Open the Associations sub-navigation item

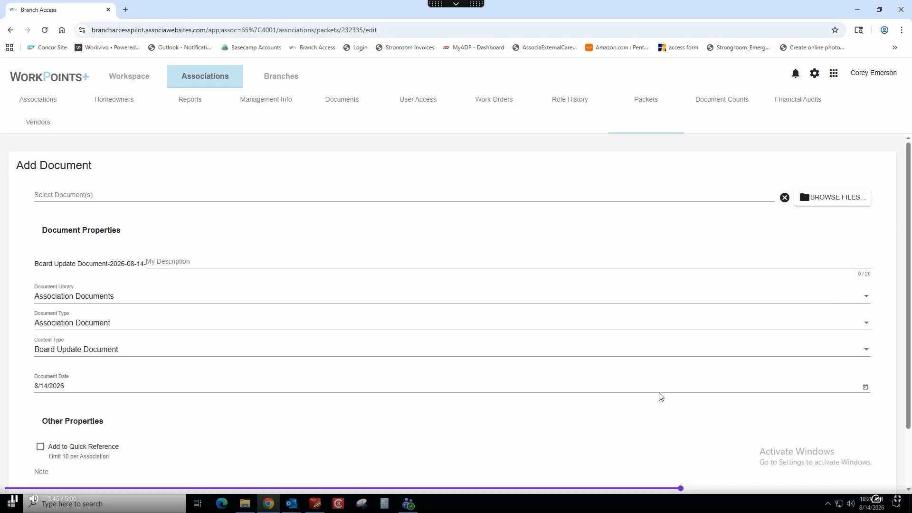tap(38, 99)
